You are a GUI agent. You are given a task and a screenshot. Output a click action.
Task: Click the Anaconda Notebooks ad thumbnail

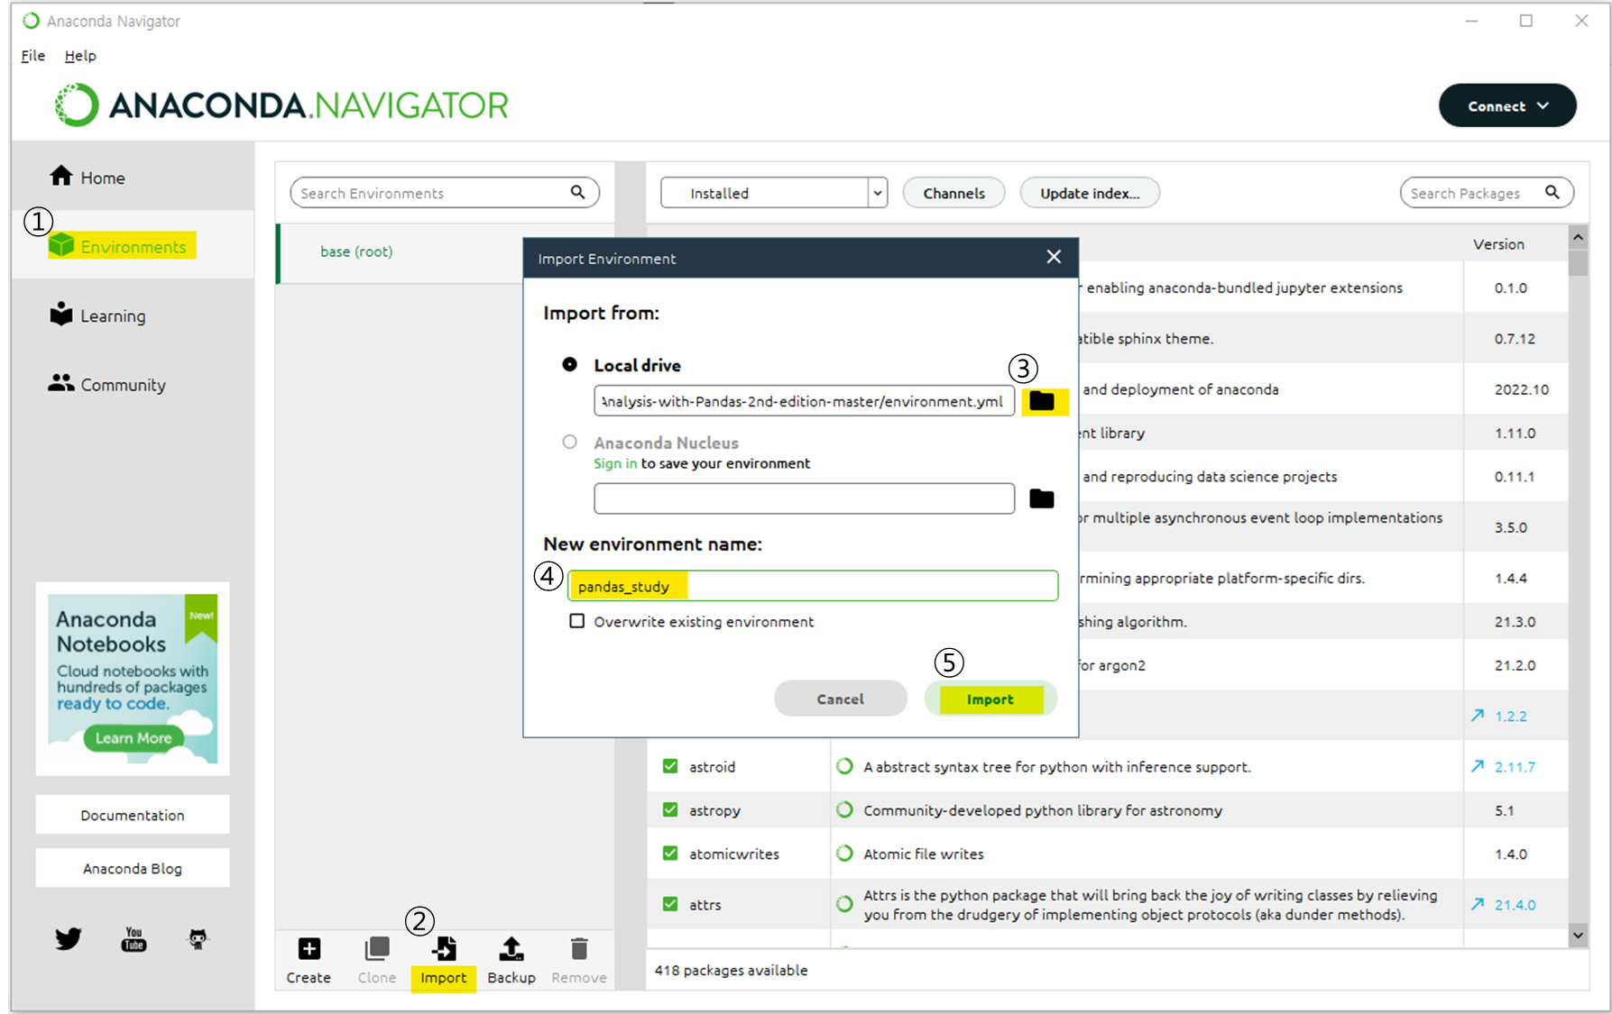coord(133,678)
